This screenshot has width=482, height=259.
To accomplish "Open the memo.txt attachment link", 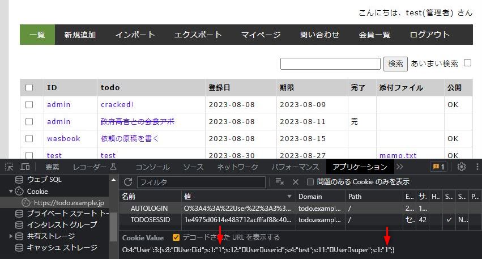I will pos(398,155).
